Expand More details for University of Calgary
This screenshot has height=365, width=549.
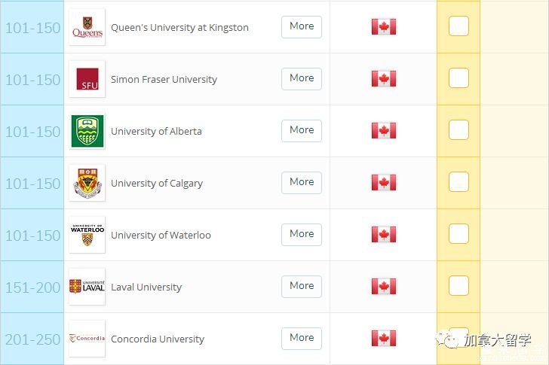(x=302, y=183)
